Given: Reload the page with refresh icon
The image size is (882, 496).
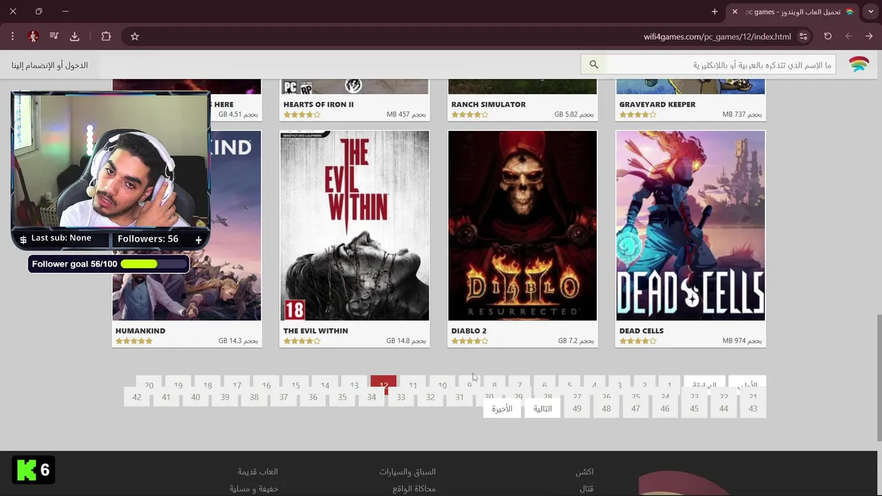Looking at the screenshot, I should pyautogui.click(x=828, y=37).
